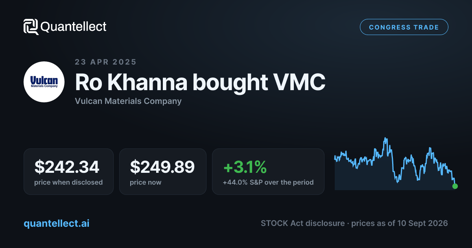Click the Vulcan Materials Company subtitle
472x248 pixels.
128,101
